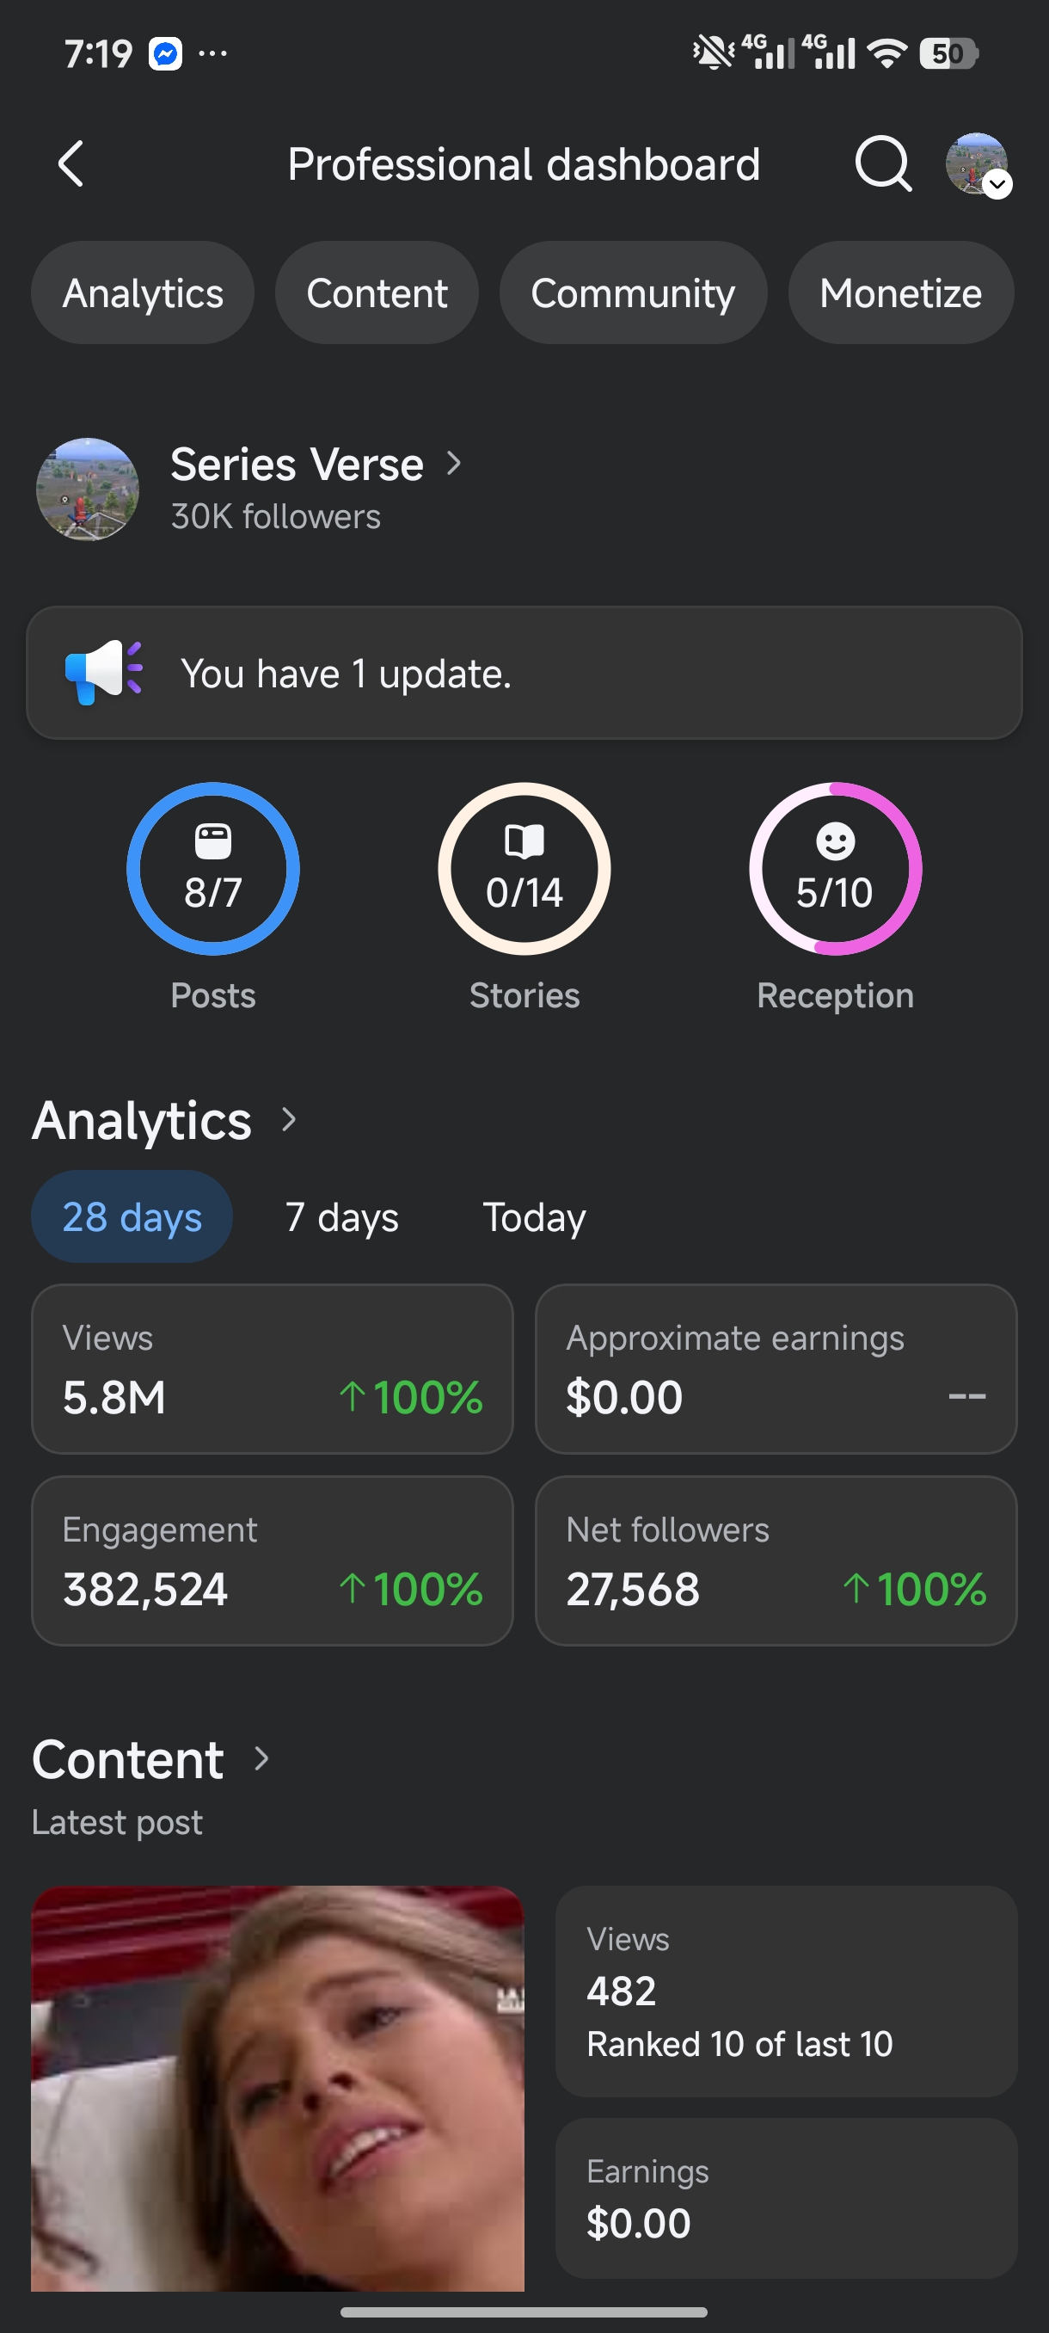Expand the Content section chevron
This screenshot has width=1049, height=2333.
[261, 1757]
